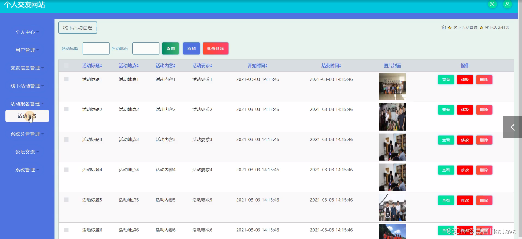
Task: Select the 活动内容4 table cell
Action: tap(165, 170)
